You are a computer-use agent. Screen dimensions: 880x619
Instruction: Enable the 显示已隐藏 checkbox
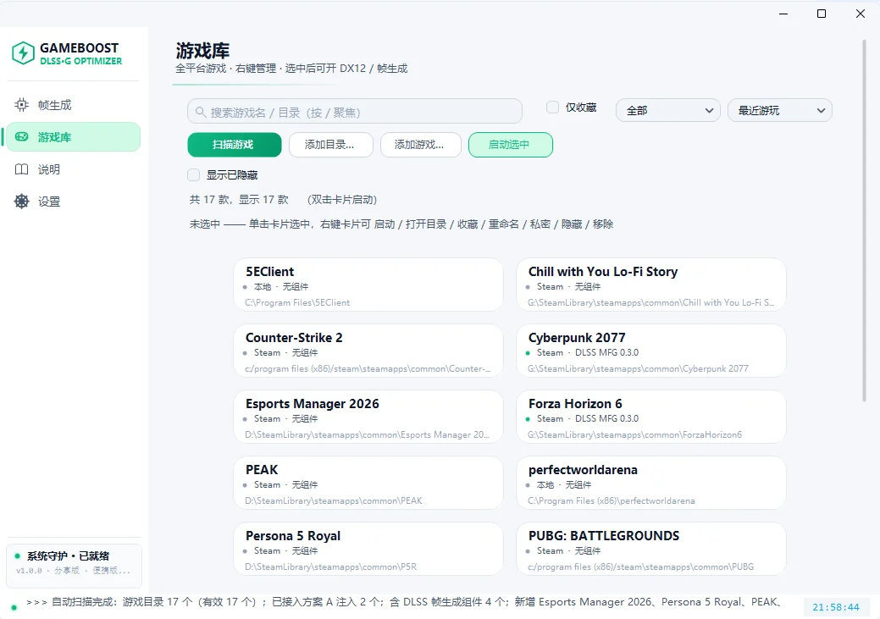tap(194, 175)
